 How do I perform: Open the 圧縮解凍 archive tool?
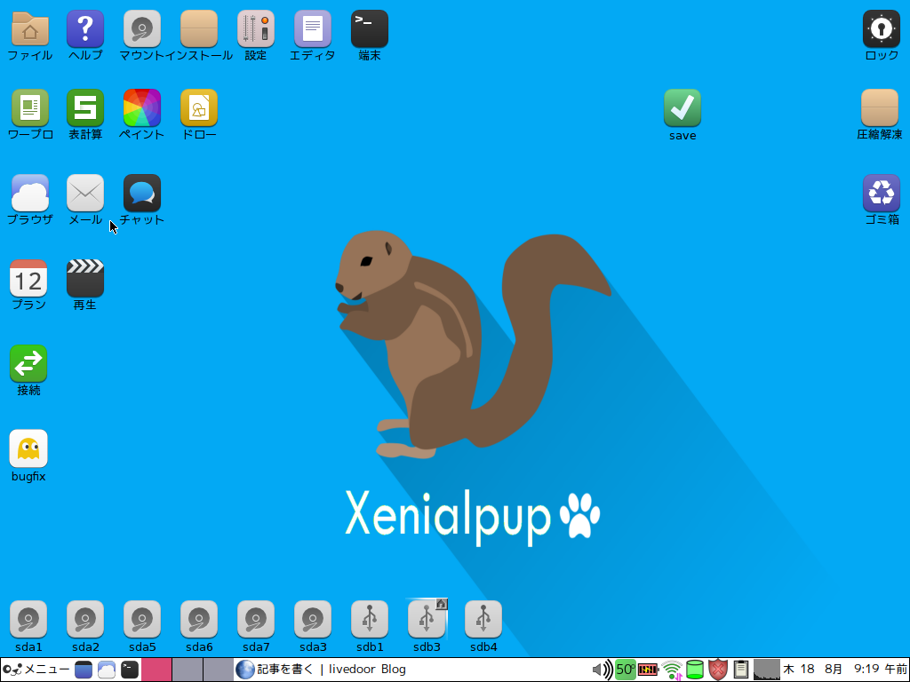coord(880,107)
